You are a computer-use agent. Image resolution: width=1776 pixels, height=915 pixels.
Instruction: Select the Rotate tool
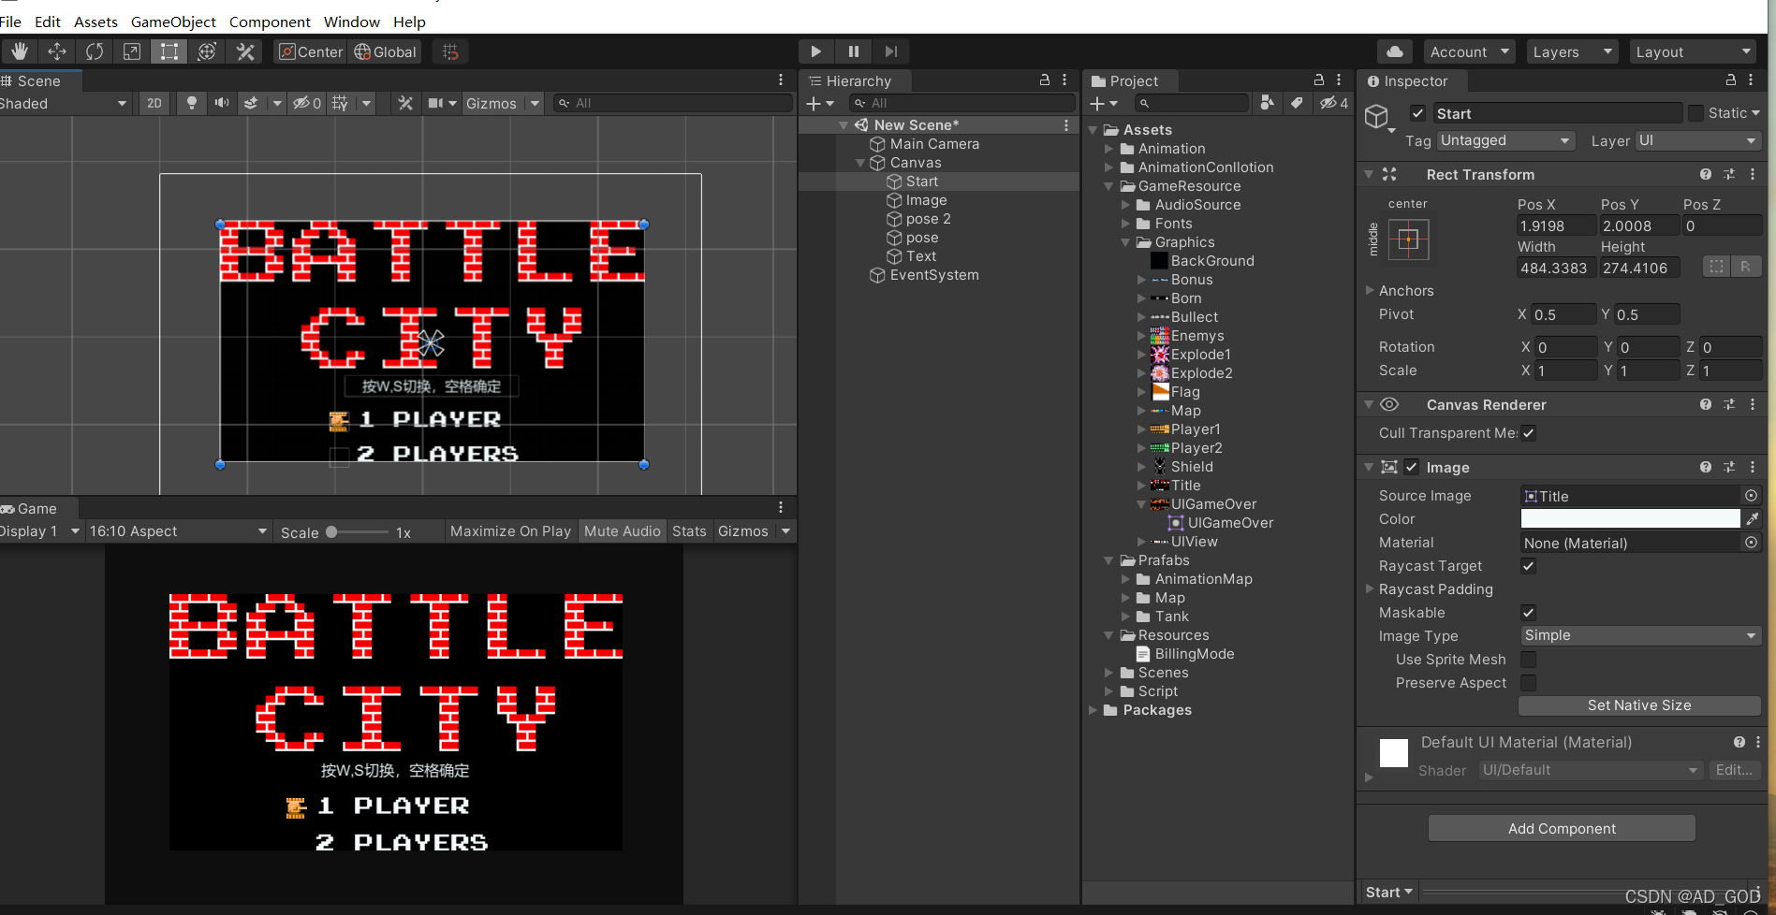(95, 51)
